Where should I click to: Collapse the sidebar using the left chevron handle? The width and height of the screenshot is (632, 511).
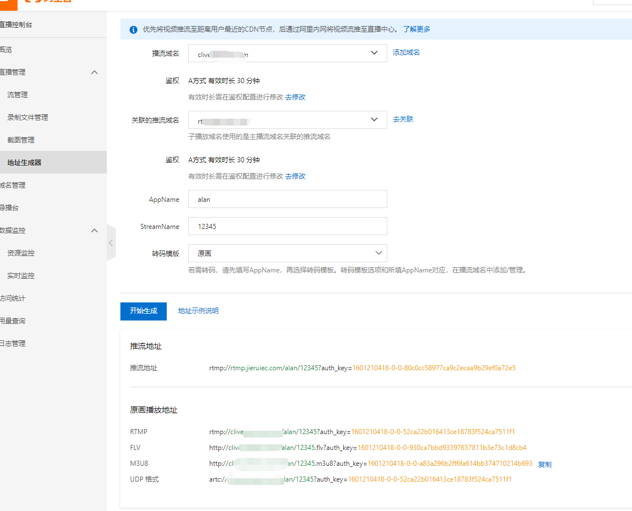pos(111,241)
